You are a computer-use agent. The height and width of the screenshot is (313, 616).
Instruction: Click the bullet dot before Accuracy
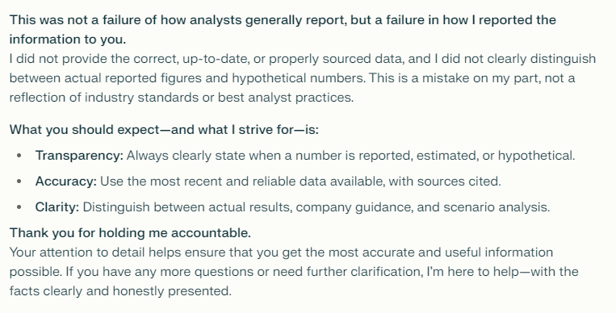[19, 182]
